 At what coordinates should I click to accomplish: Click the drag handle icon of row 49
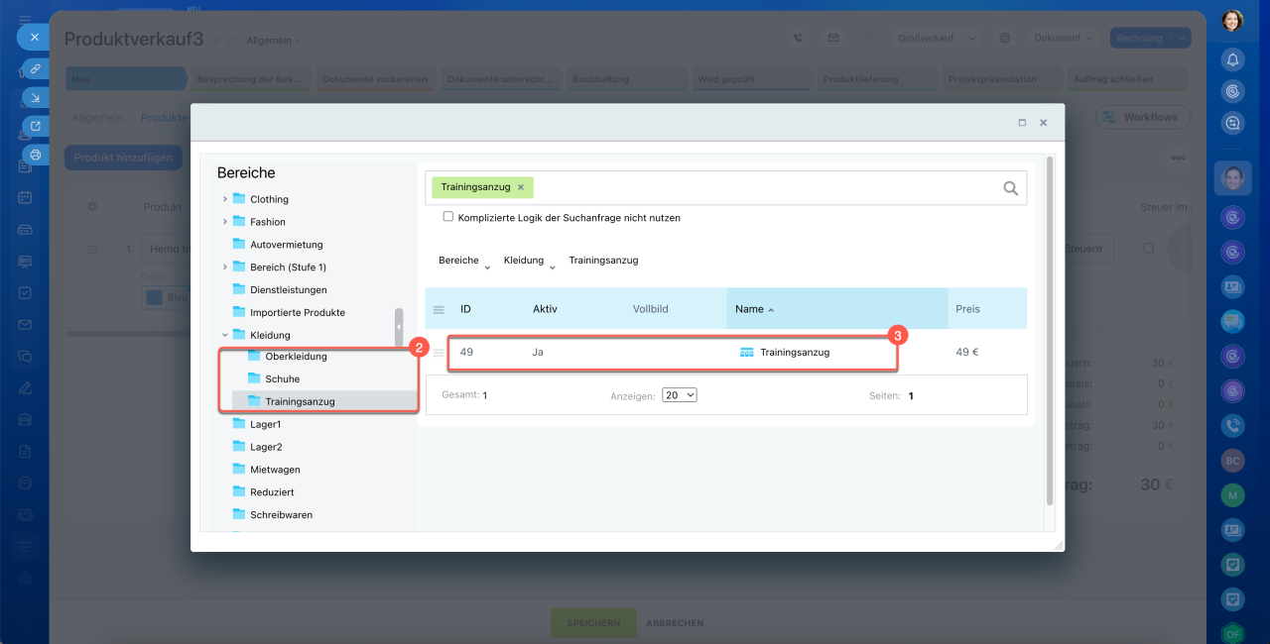click(x=439, y=352)
